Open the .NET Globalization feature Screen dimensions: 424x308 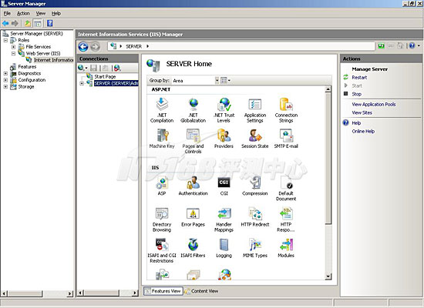click(x=193, y=111)
